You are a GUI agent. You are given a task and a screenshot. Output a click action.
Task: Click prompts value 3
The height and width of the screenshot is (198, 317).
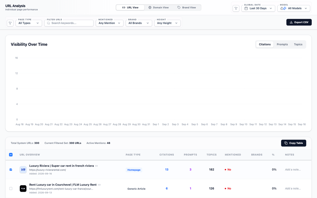(x=190, y=169)
